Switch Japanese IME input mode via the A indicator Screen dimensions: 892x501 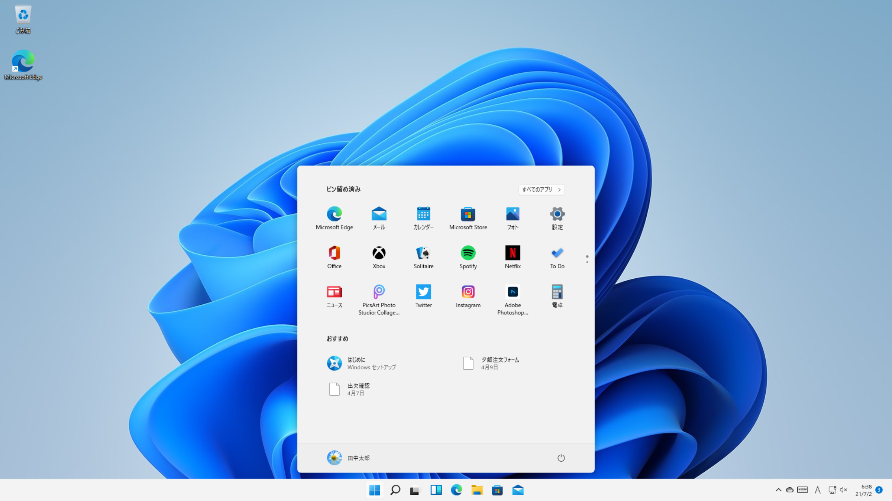pyautogui.click(x=817, y=490)
